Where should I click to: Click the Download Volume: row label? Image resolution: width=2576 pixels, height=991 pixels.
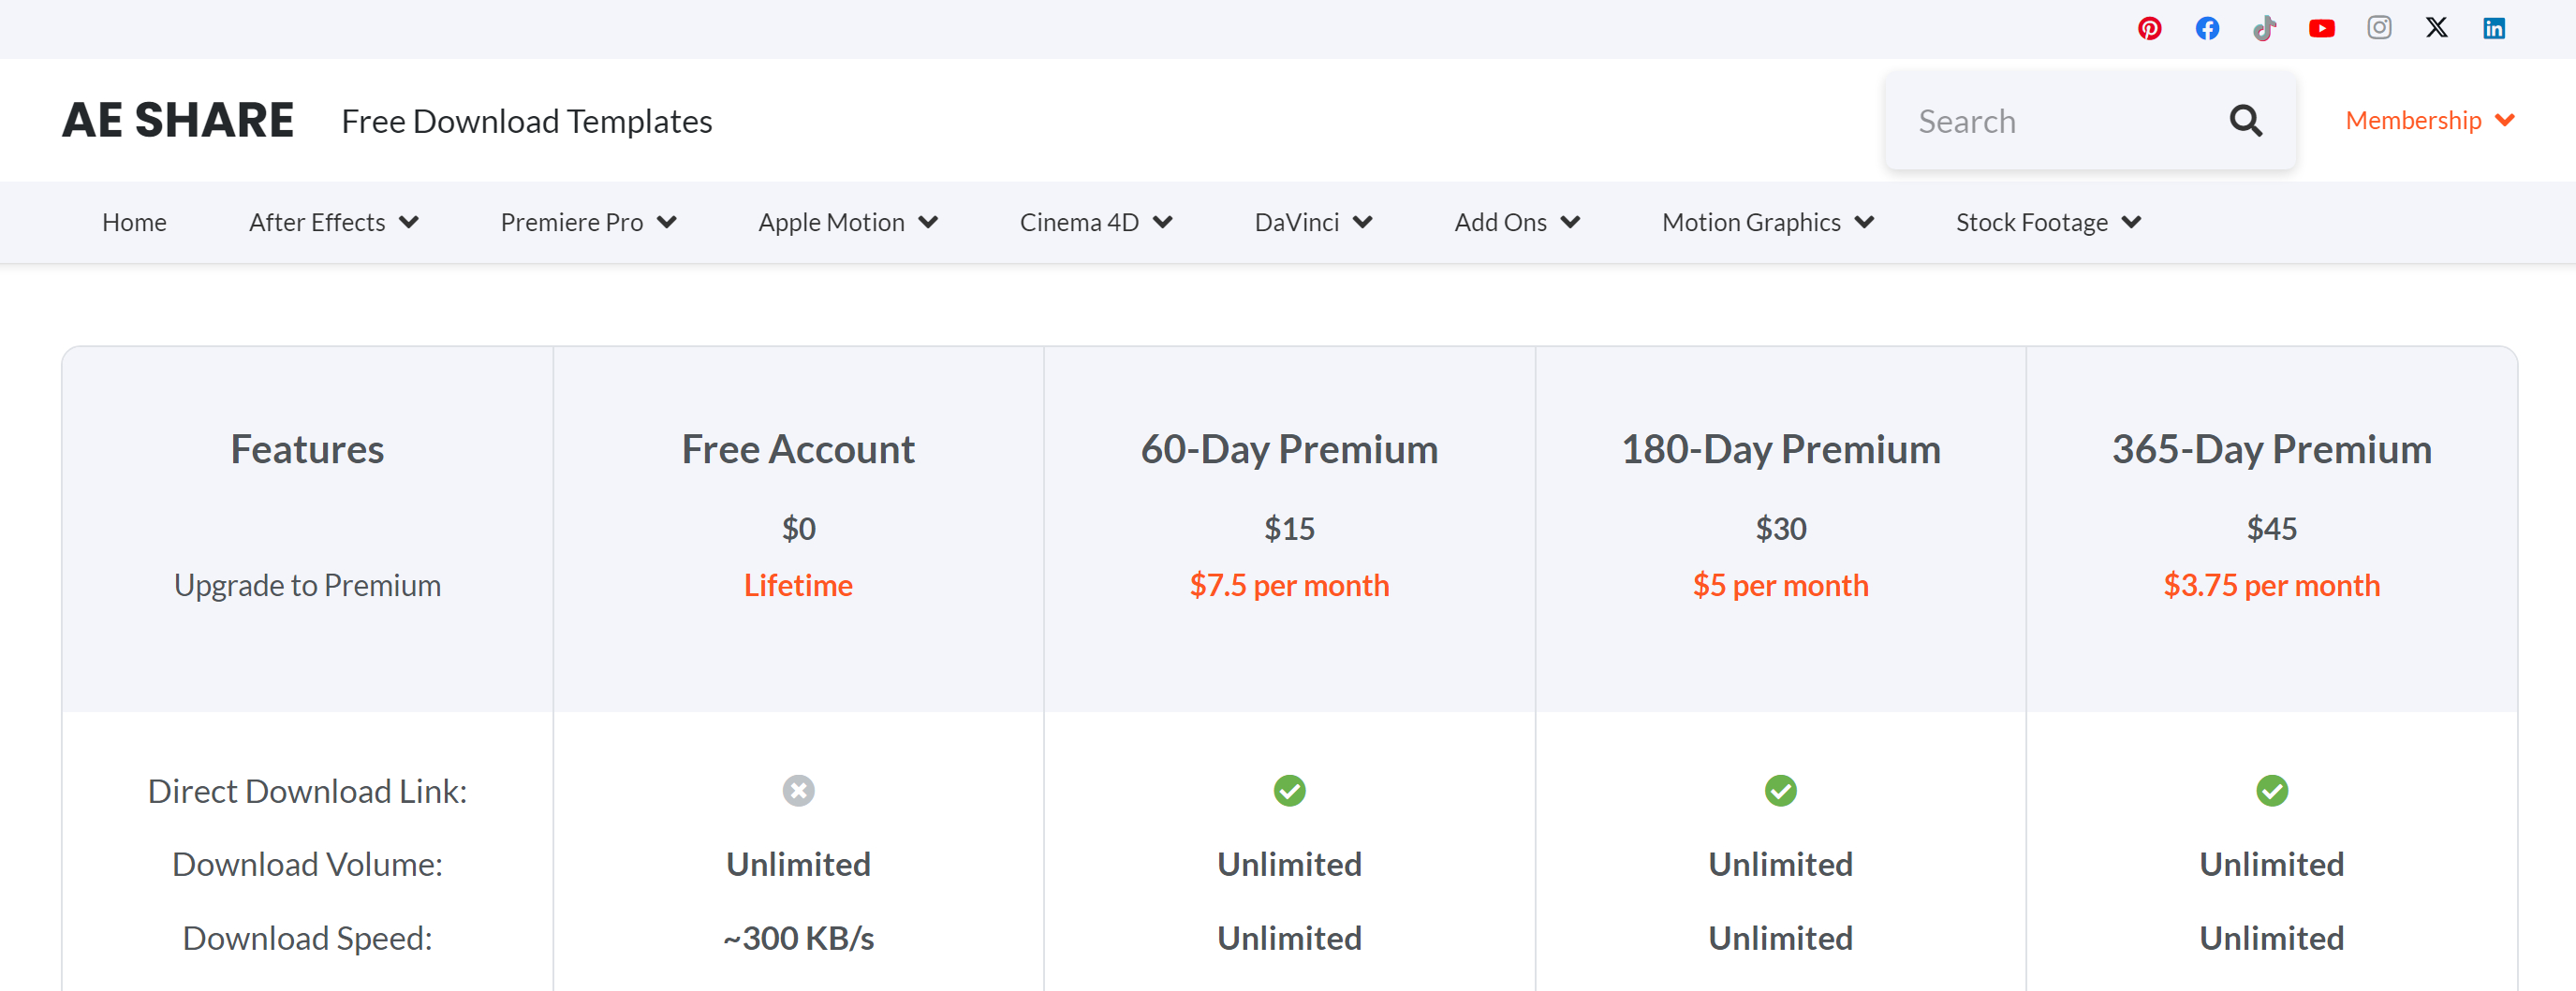307,863
